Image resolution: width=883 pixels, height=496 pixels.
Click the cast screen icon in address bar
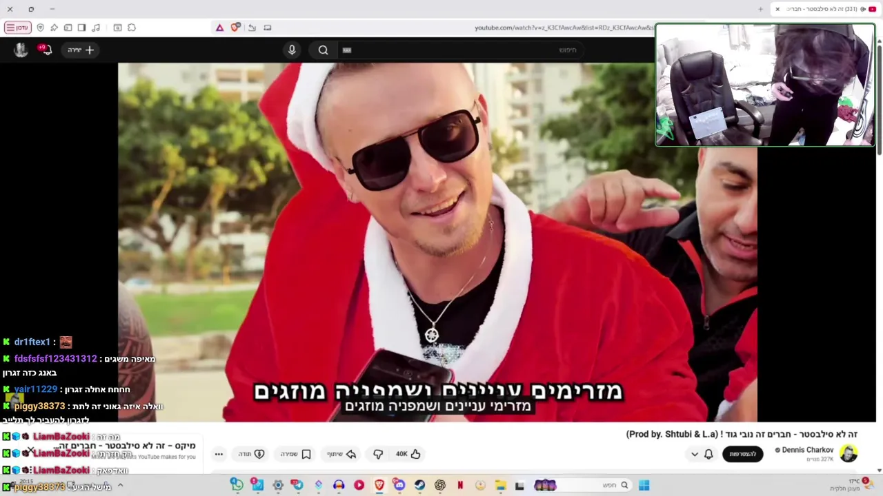click(x=268, y=28)
